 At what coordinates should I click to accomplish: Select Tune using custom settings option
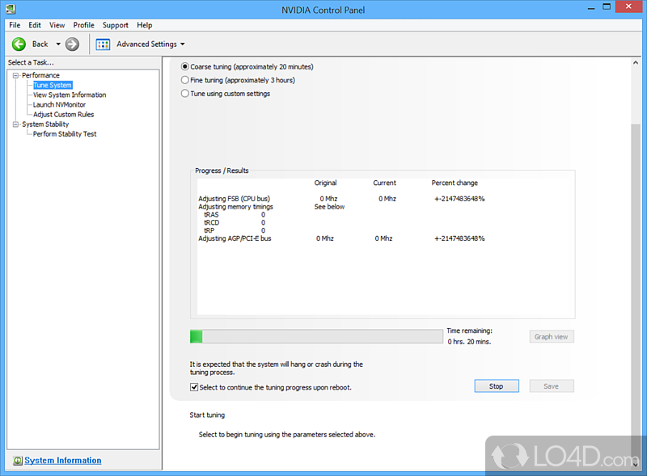coord(185,94)
